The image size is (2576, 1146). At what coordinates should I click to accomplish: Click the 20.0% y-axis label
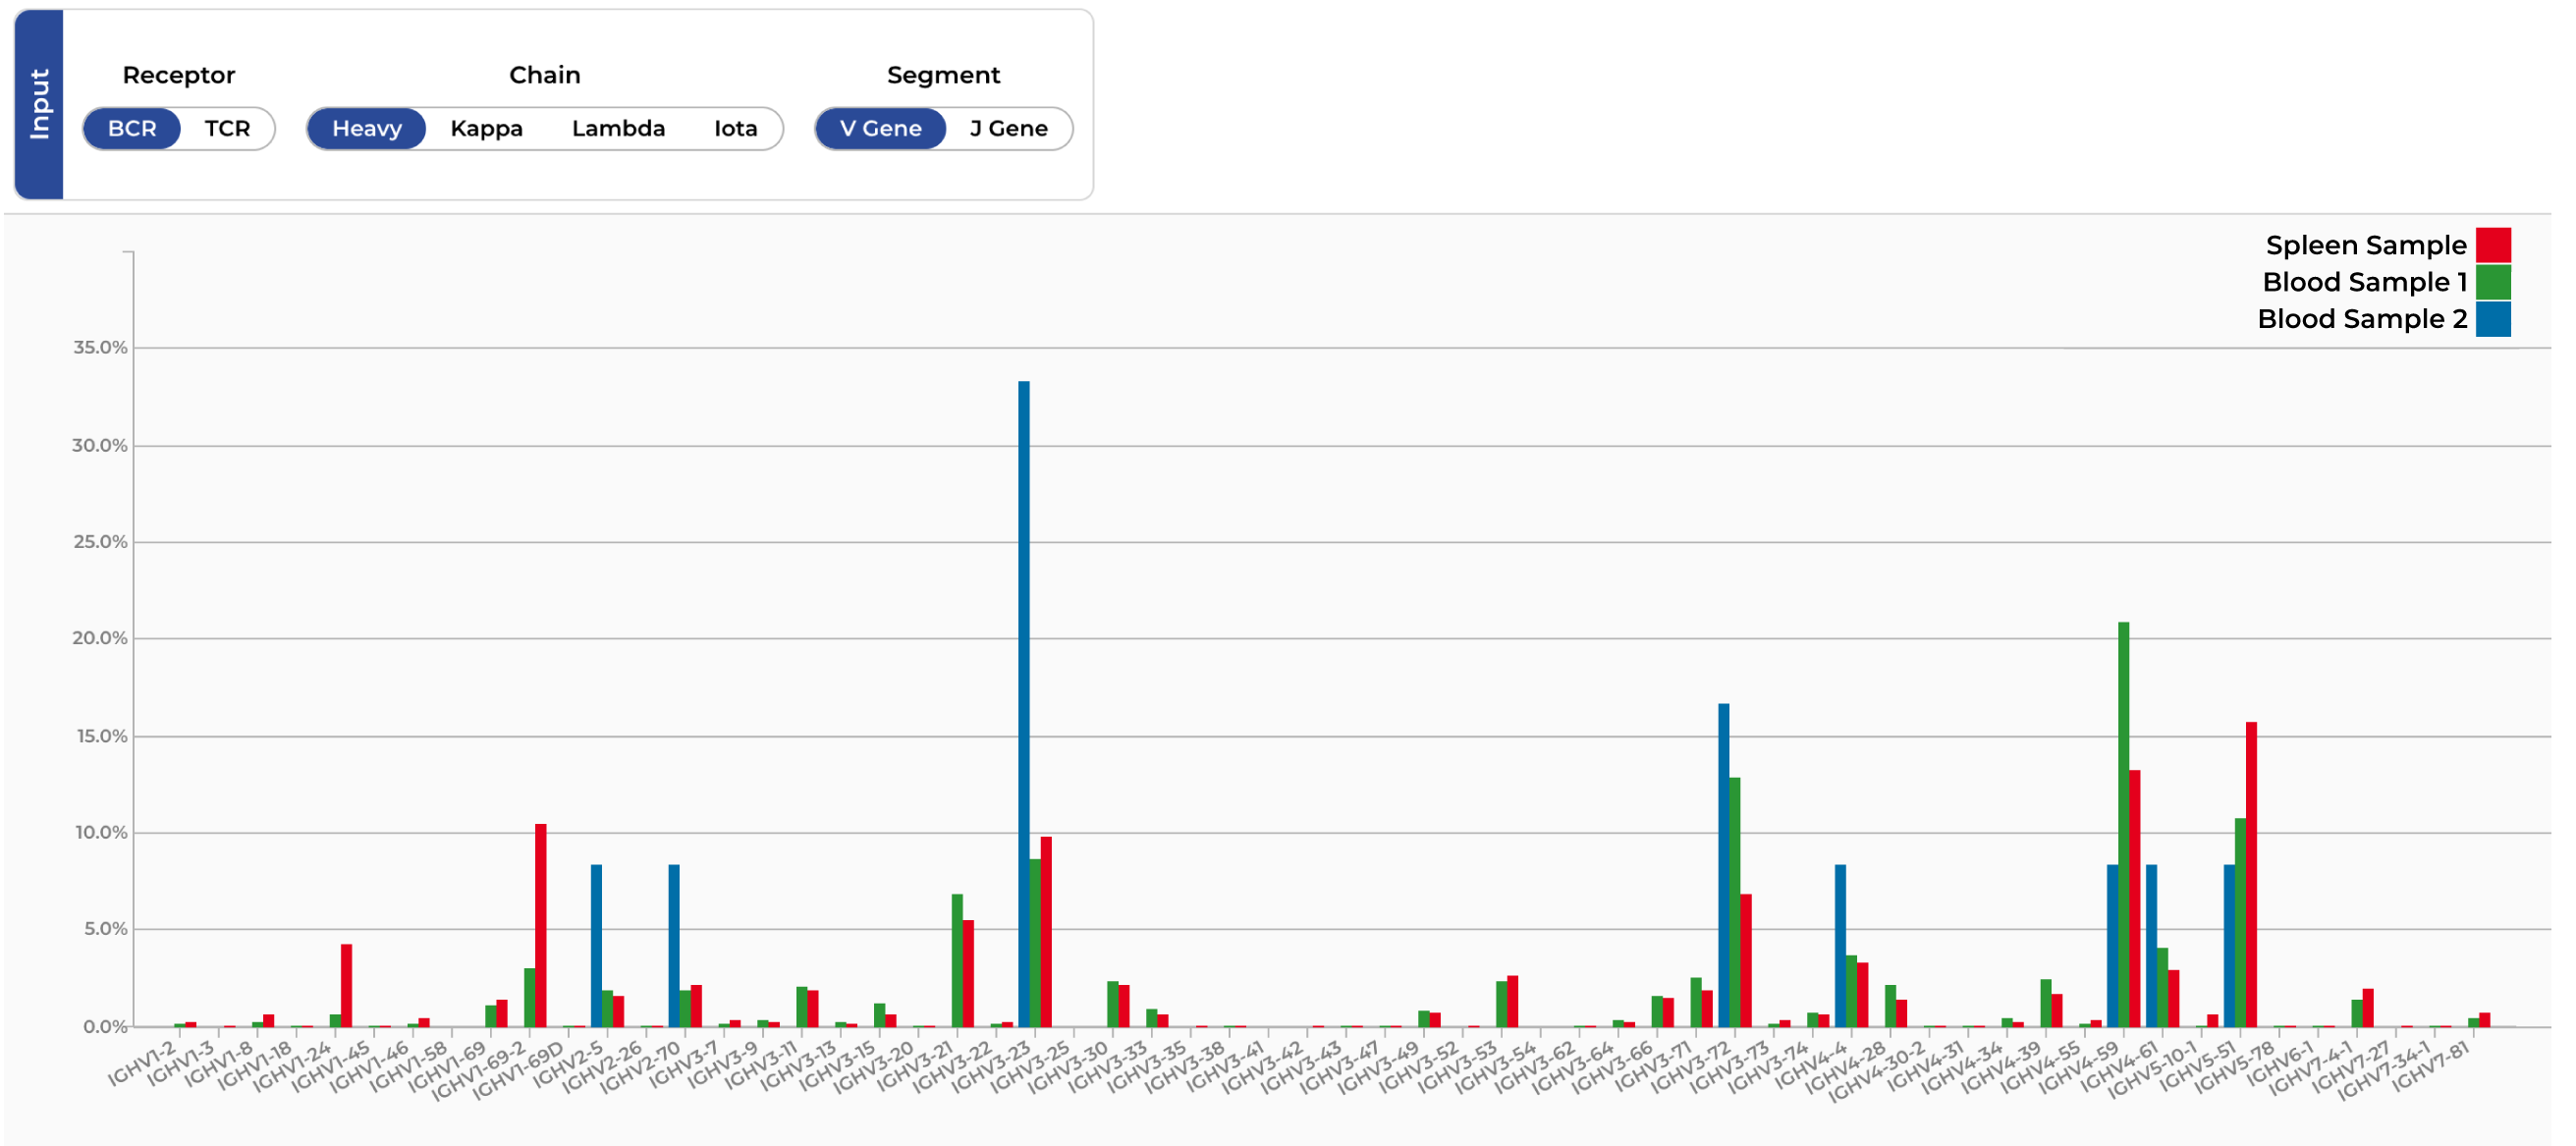100,638
